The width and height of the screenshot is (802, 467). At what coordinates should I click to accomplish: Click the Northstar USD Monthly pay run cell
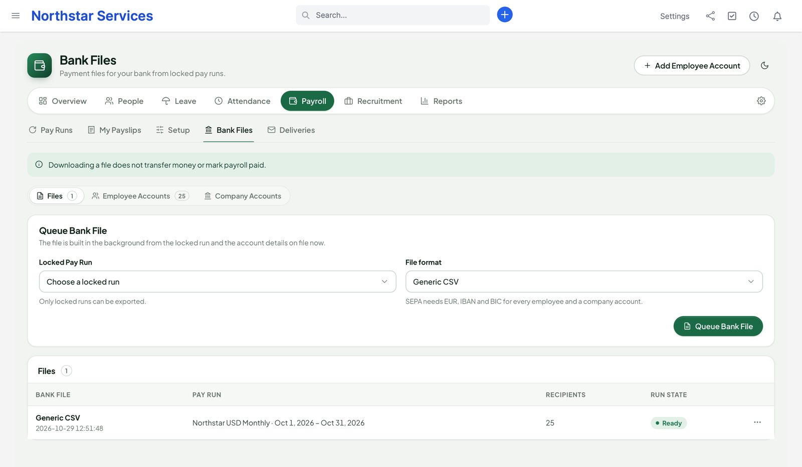278,422
